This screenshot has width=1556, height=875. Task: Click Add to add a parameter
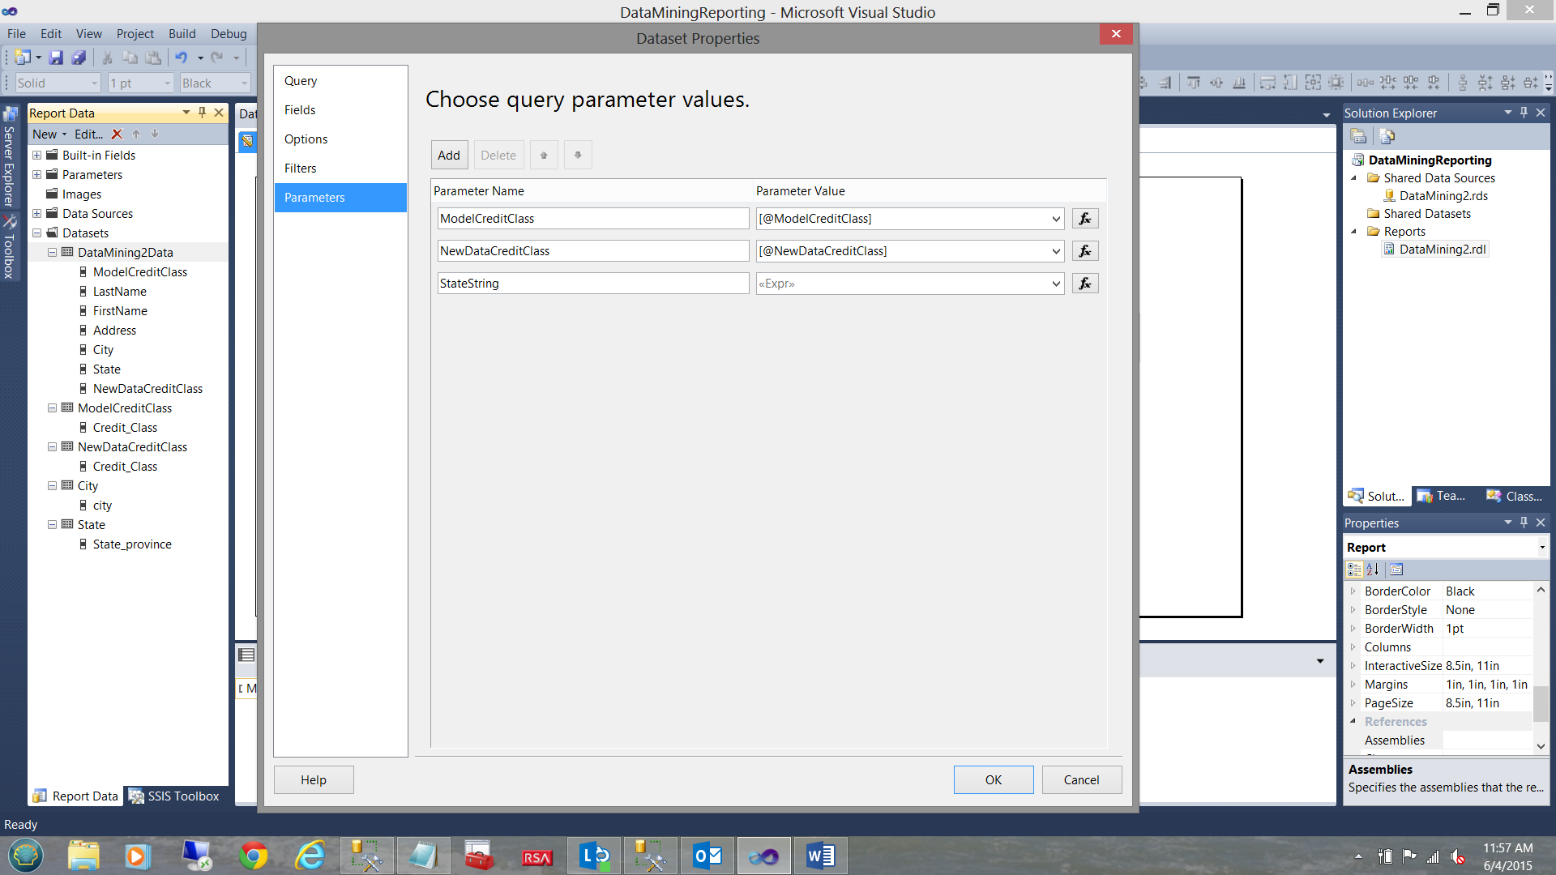(x=449, y=156)
